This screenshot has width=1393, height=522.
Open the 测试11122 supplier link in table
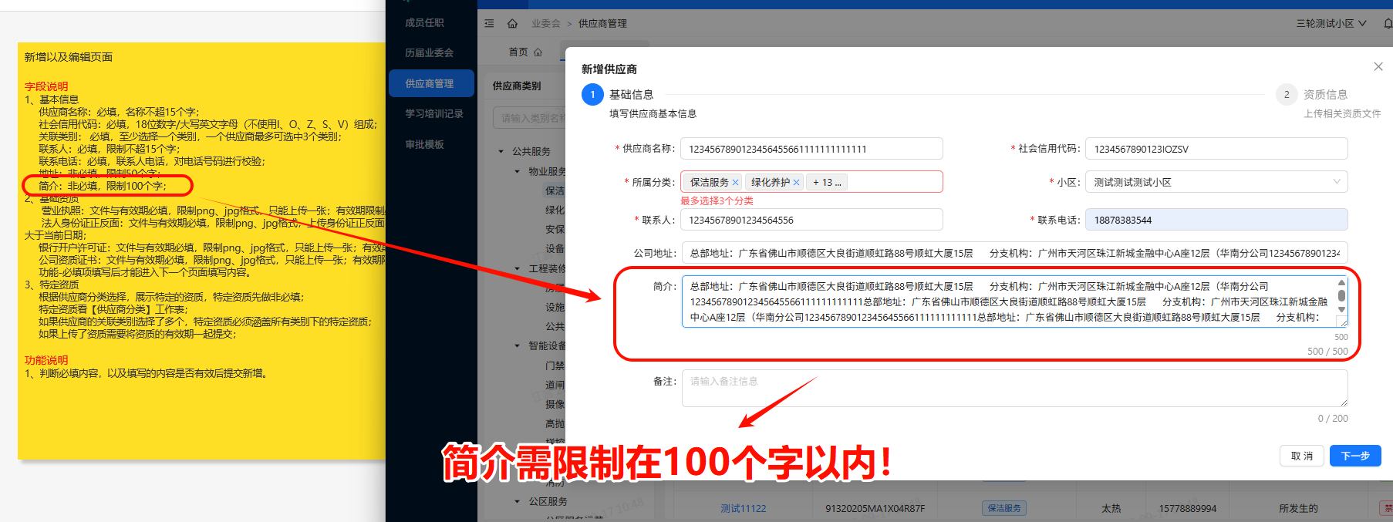[744, 509]
